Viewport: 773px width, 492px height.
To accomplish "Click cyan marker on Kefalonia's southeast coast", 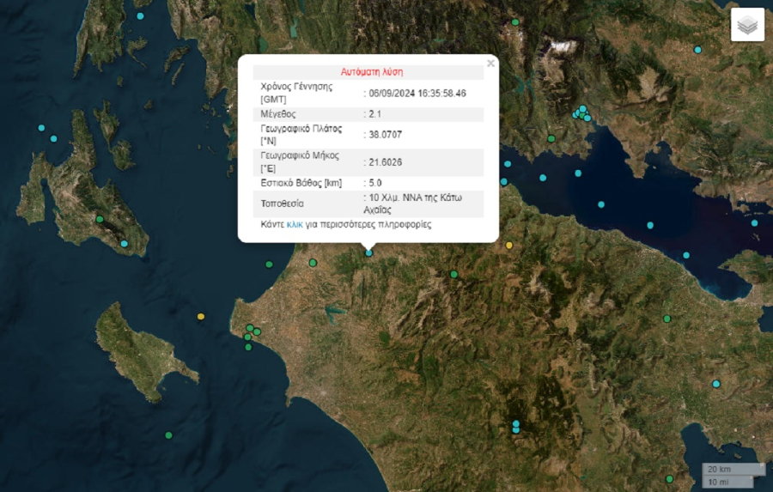I will (x=125, y=244).
